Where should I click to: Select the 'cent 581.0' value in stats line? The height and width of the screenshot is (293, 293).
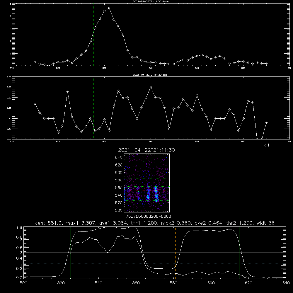(x=48, y=223)
